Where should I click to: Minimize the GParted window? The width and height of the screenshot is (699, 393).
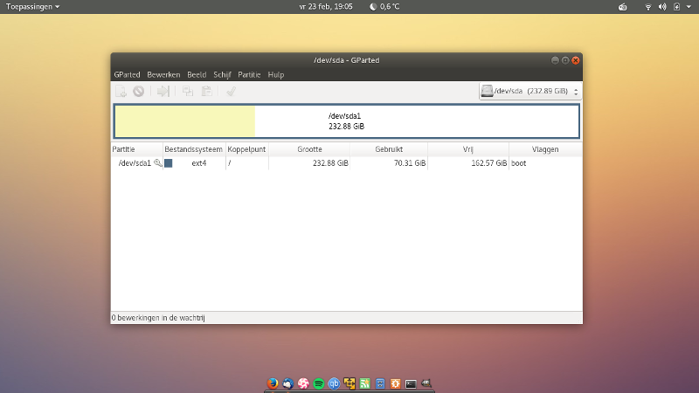555,60
